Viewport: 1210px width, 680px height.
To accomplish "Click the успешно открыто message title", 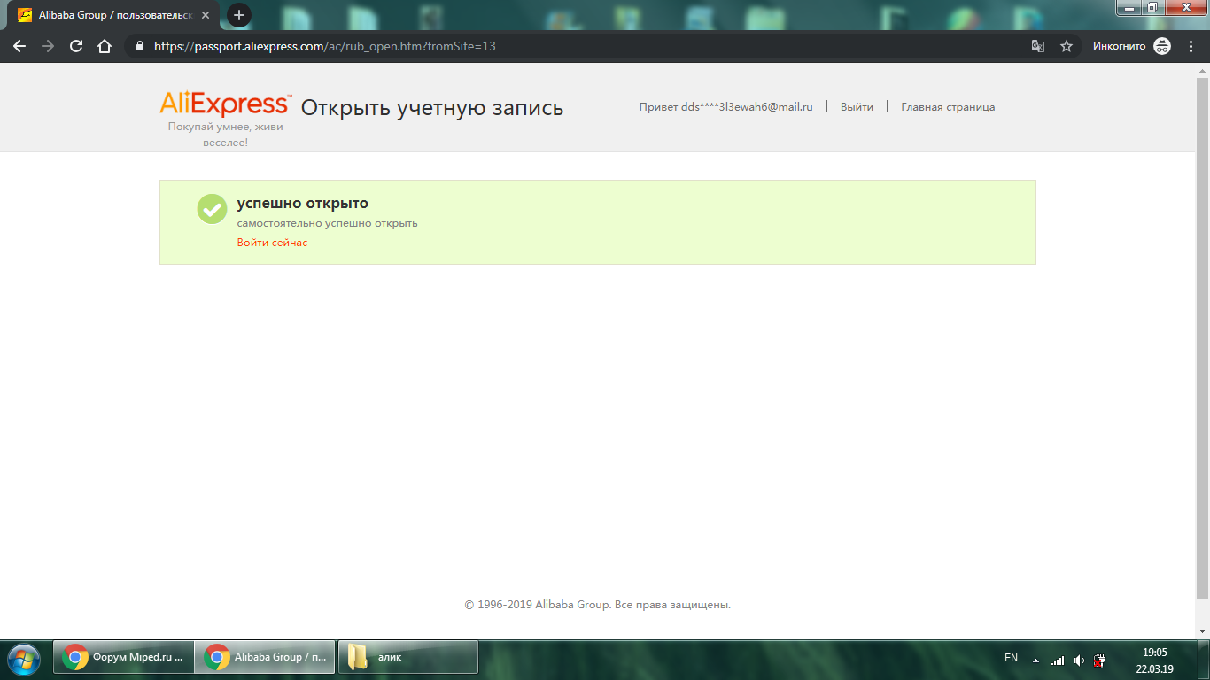I will click(x=302, y=204).
